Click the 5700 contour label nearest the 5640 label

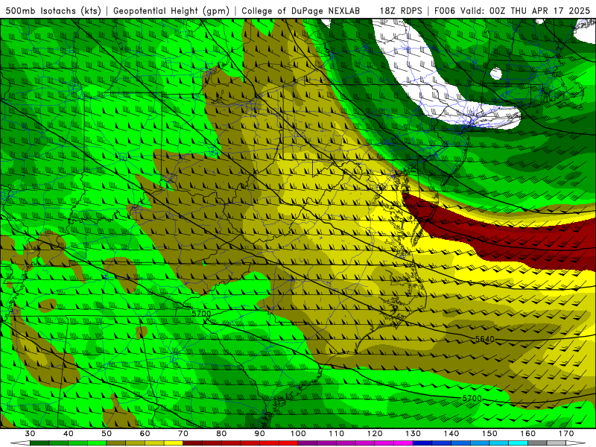click(x=472, y=399)
